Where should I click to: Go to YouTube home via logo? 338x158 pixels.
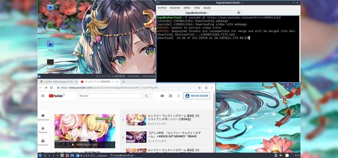click(57, 96)
